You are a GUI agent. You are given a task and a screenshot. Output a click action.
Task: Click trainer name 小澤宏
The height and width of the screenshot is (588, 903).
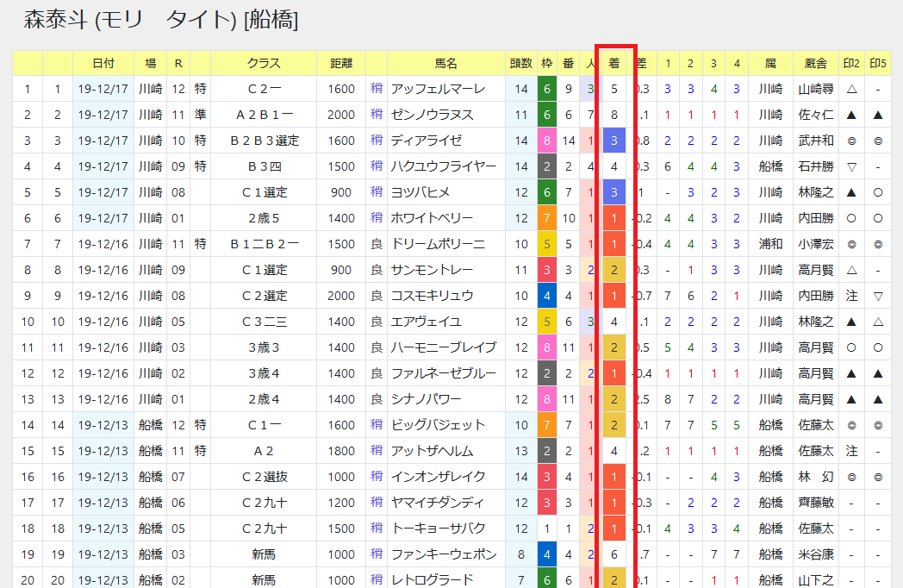(815, 244)
